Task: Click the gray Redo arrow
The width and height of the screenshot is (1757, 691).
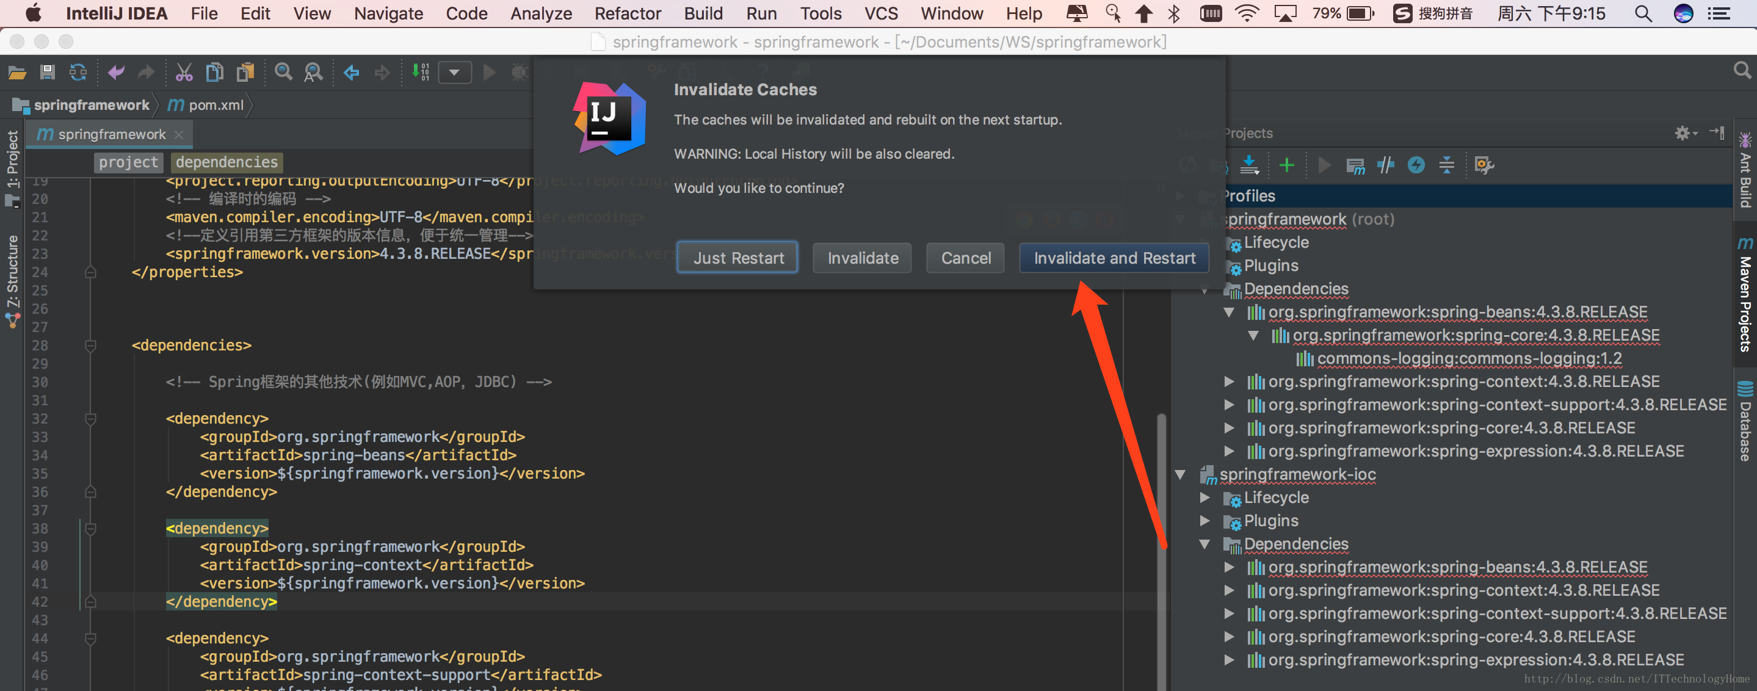Action: click(x=146, y=72)
